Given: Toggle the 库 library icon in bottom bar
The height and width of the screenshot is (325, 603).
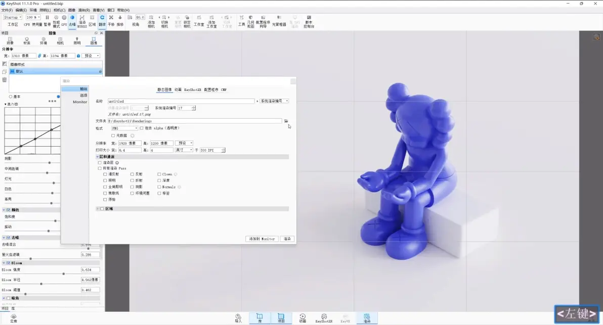Looking at the screenshot, I should (260, 318).
